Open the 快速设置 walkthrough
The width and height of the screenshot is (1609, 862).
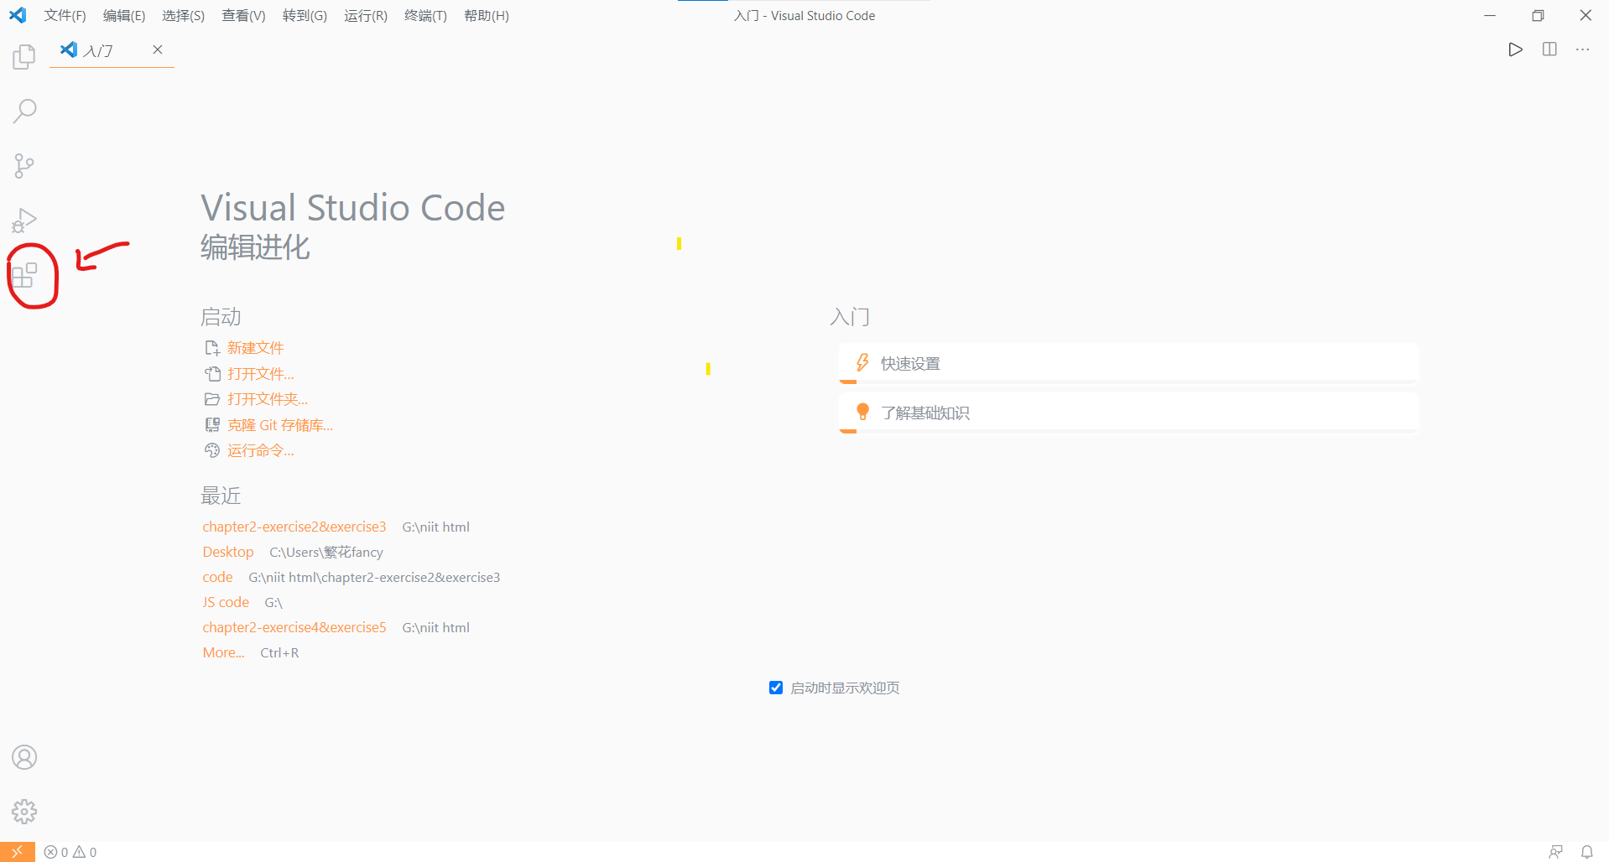tap(1128, 363)
